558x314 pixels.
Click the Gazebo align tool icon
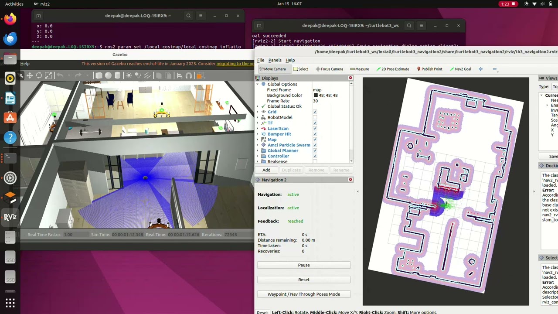pos(179,75)
